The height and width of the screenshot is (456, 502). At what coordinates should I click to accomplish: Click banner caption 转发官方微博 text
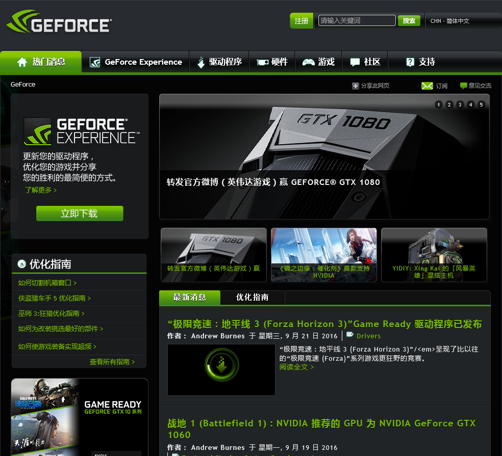click(x=273, y=182)
